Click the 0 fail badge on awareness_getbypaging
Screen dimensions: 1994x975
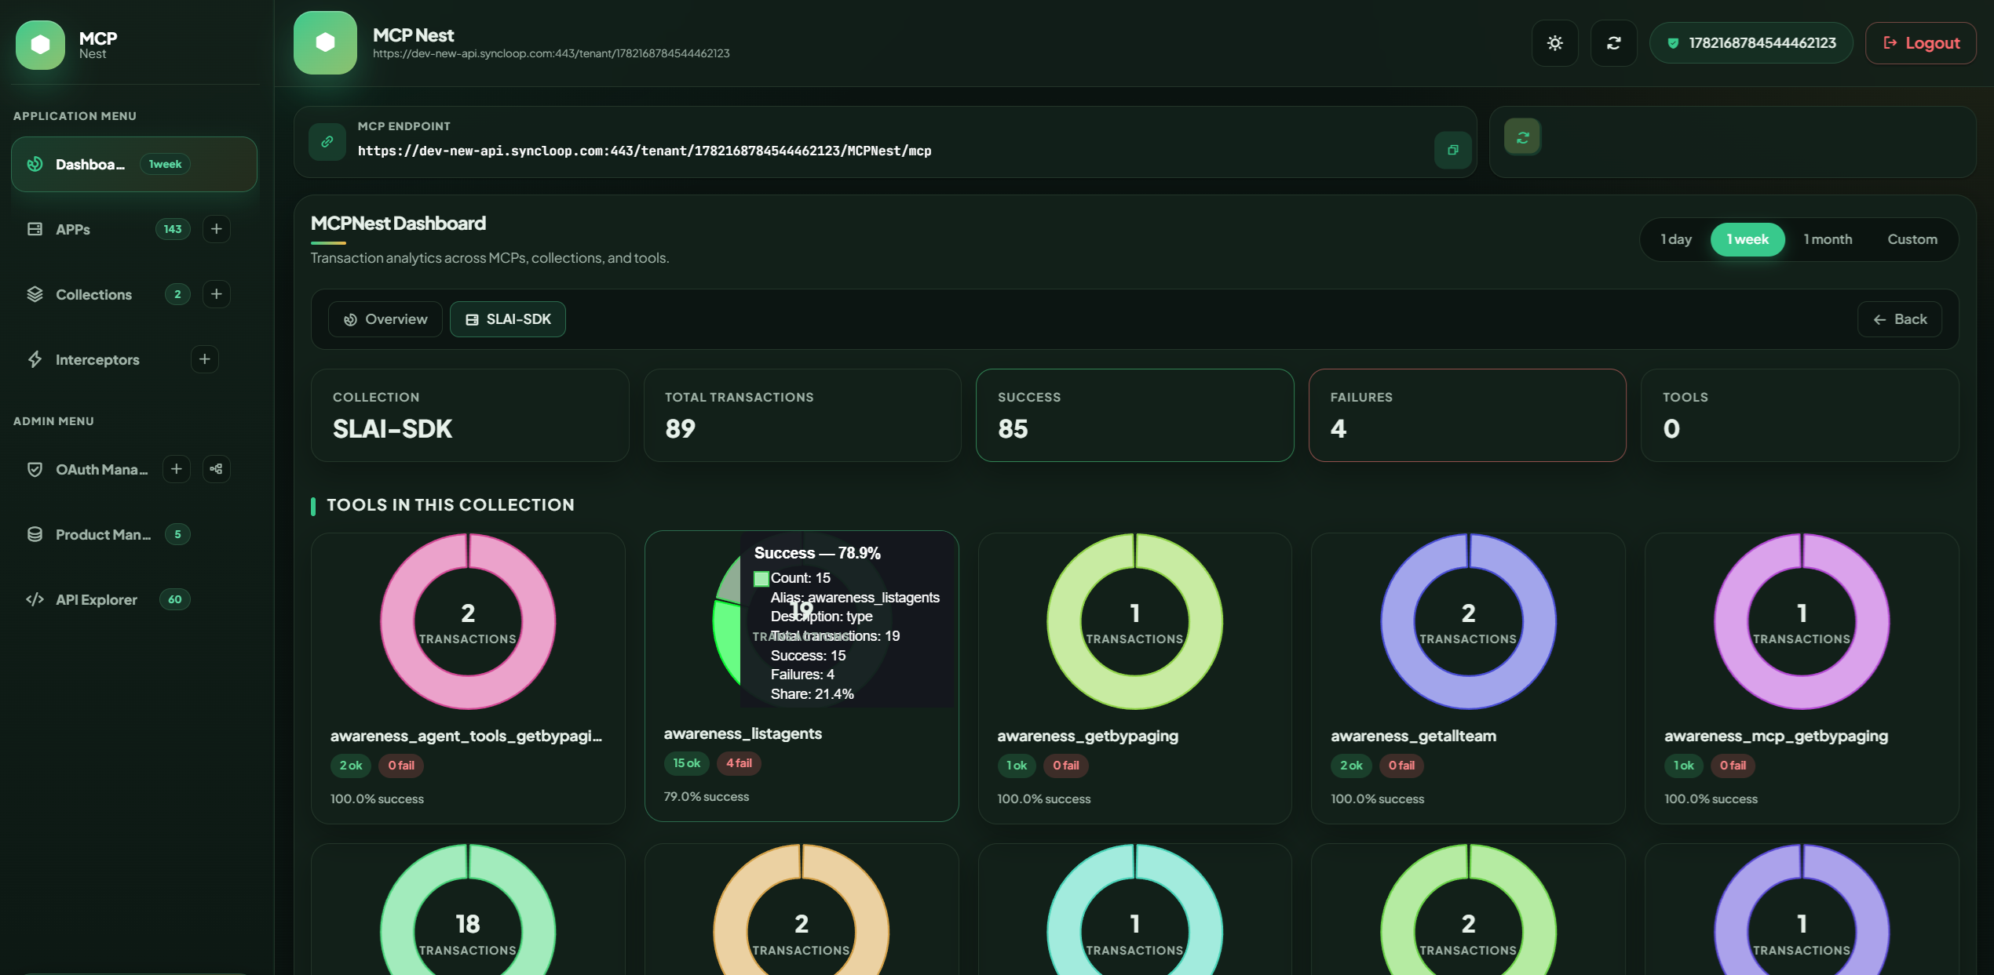(1065, 766)
